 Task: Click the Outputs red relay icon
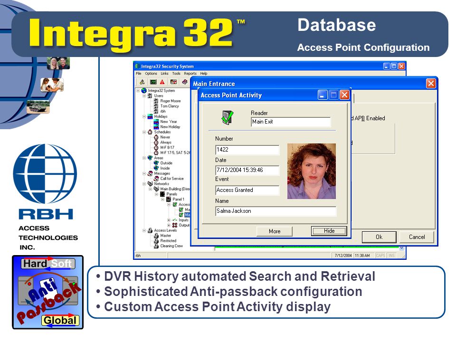174,225
